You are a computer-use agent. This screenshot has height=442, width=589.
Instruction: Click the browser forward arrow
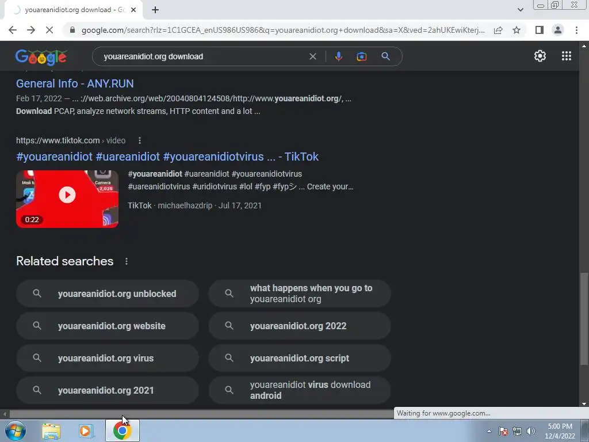tap(31, 30)
